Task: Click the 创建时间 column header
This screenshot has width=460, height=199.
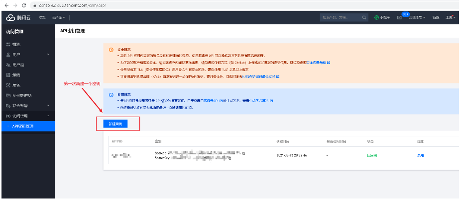Action: point(282,141)
